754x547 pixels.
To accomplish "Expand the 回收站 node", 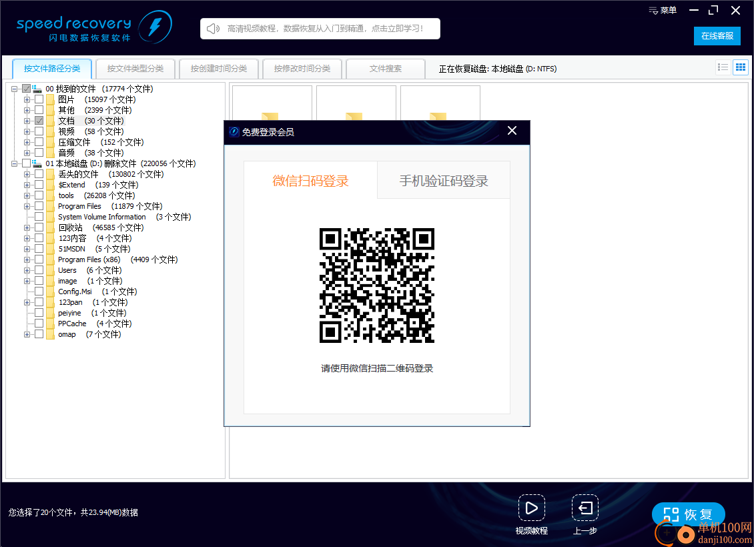I will pos(27,227).
